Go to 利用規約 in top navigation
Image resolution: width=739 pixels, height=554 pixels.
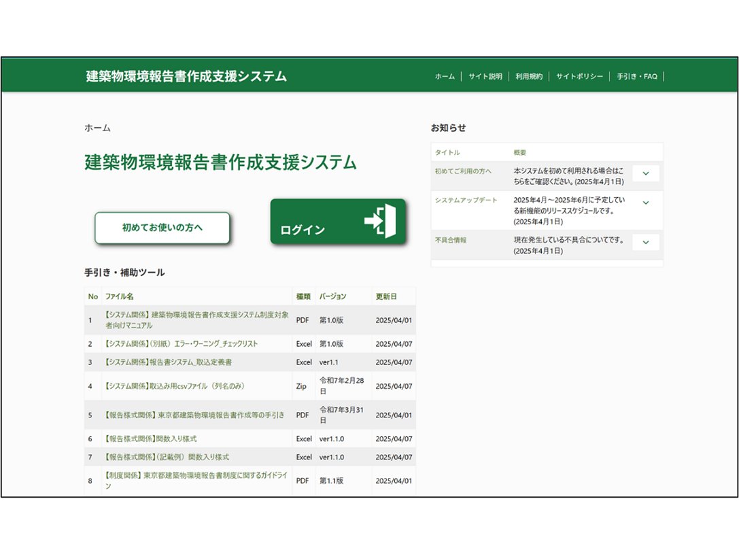[529, 77]
